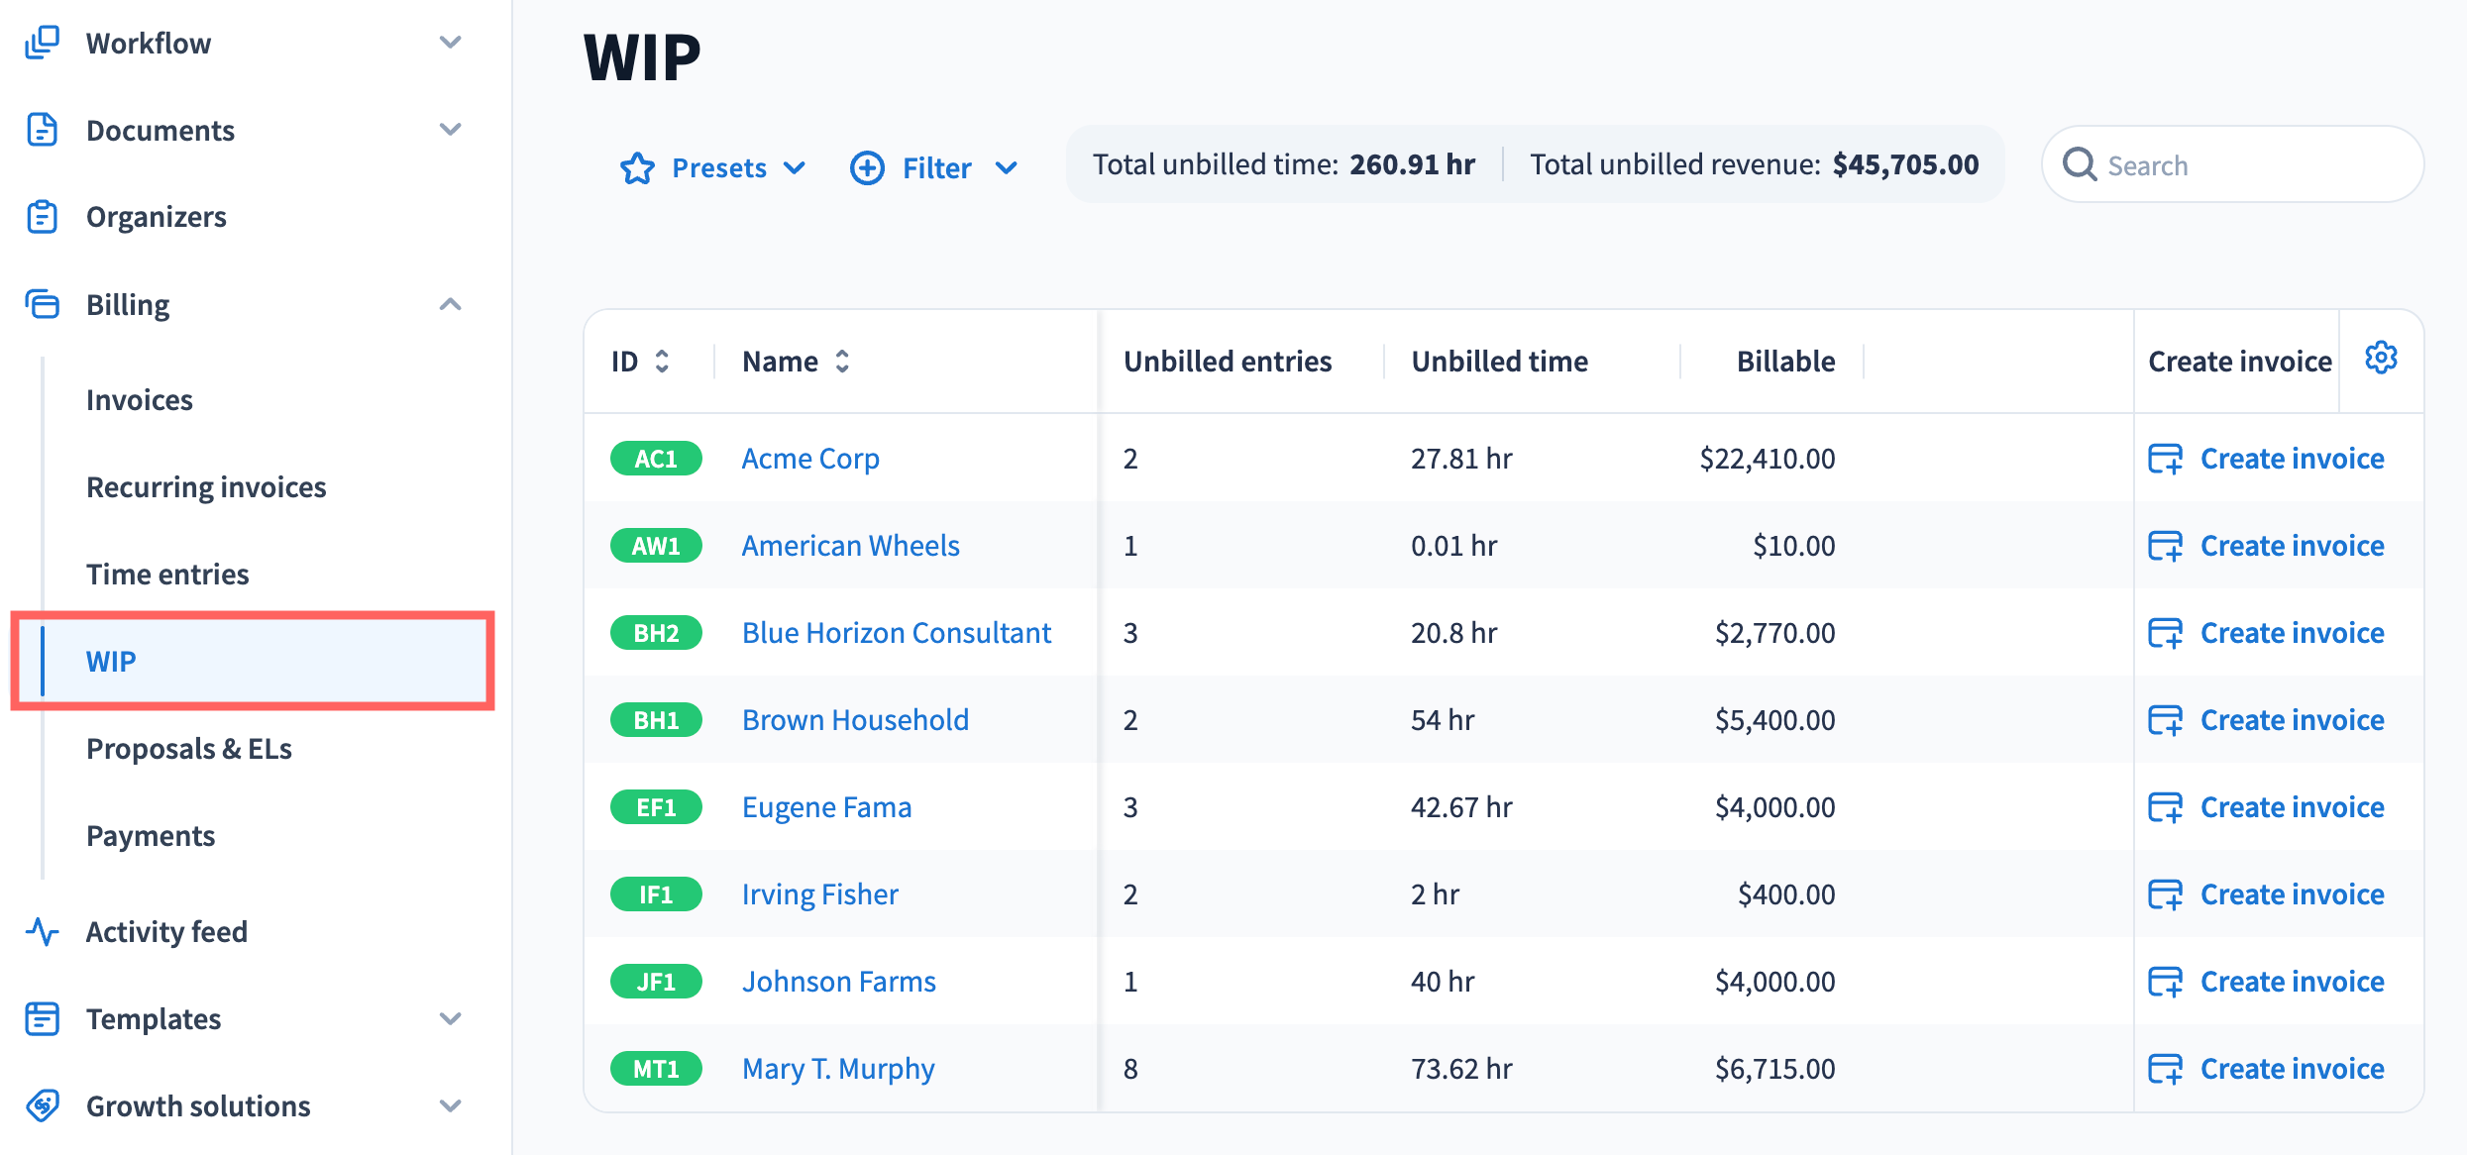Click the Activity feed pulse icon

tap(42, 931)
